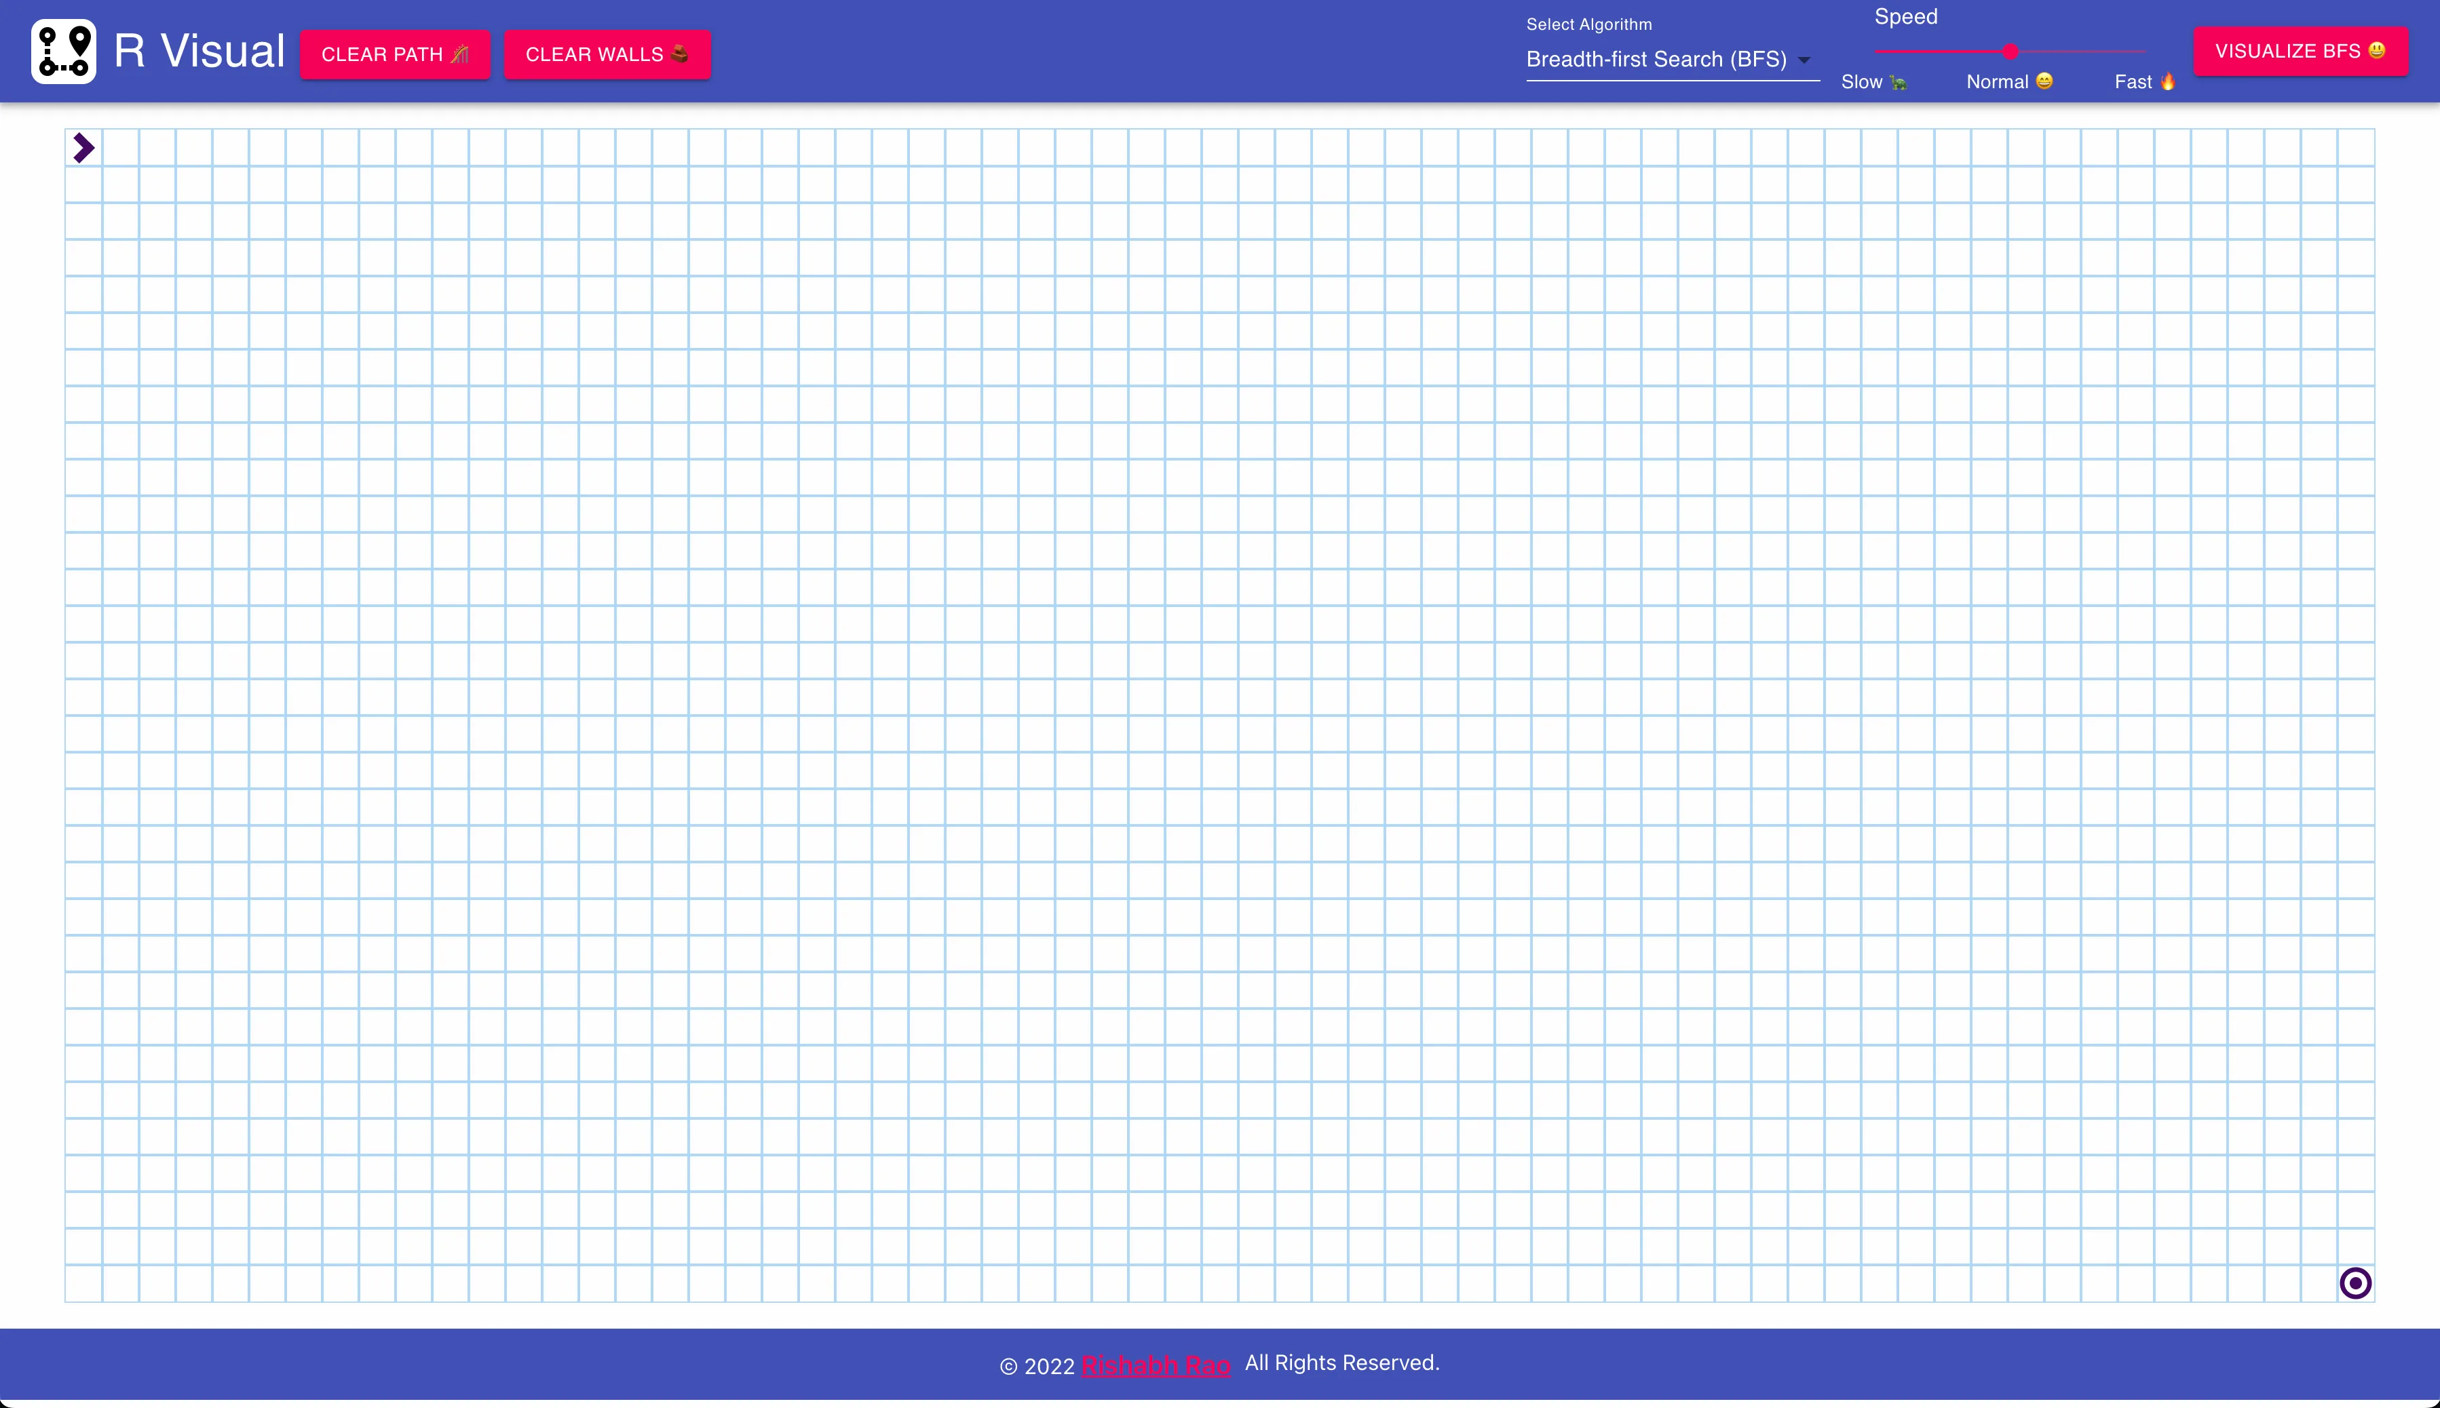The width and height of the screenshot is (2440, 1408).
Task: Click All Rights Reserved footer text
Action: (1342, 1363)
